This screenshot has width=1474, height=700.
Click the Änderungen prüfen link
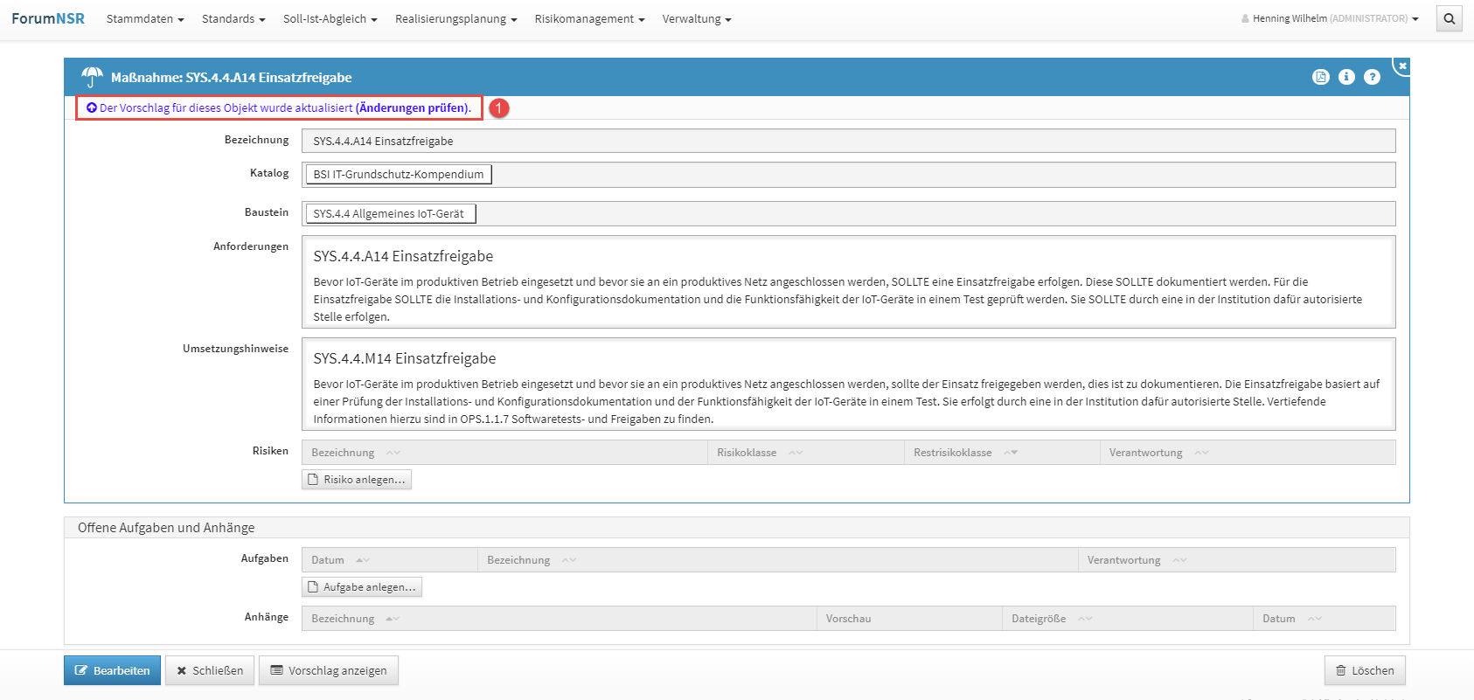(413, 108)
